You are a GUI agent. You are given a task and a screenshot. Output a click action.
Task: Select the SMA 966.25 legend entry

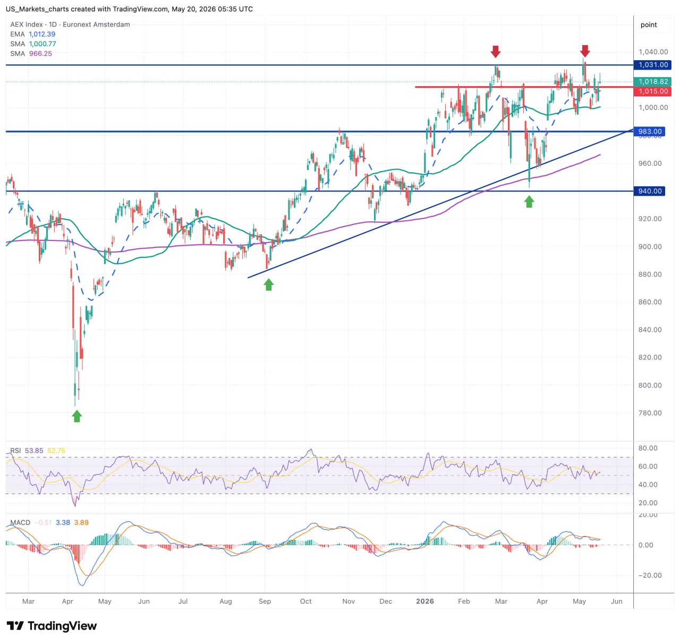click(x=31, y=53)
